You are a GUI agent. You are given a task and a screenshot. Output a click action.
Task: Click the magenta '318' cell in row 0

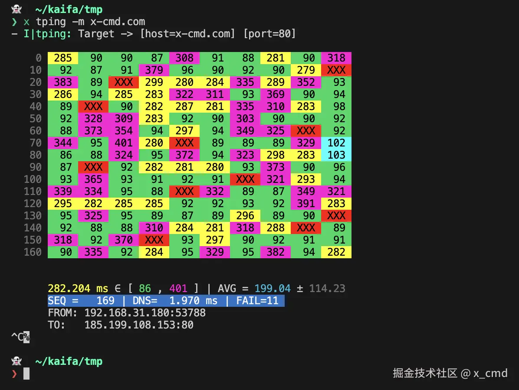point(336,58)
